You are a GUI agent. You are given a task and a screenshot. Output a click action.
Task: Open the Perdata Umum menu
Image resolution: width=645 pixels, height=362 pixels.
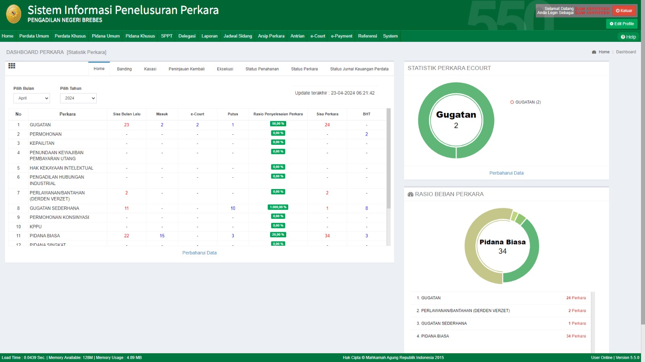pos(34,36)
